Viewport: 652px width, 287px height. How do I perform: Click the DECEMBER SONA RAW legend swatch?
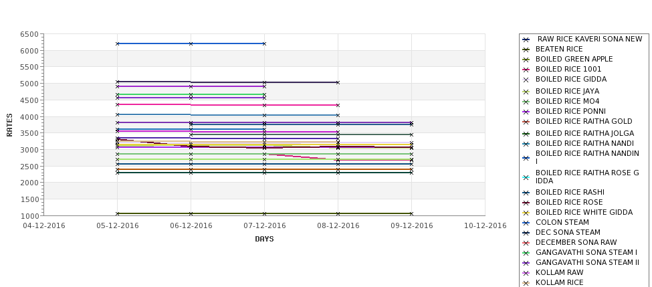point(526,242)
